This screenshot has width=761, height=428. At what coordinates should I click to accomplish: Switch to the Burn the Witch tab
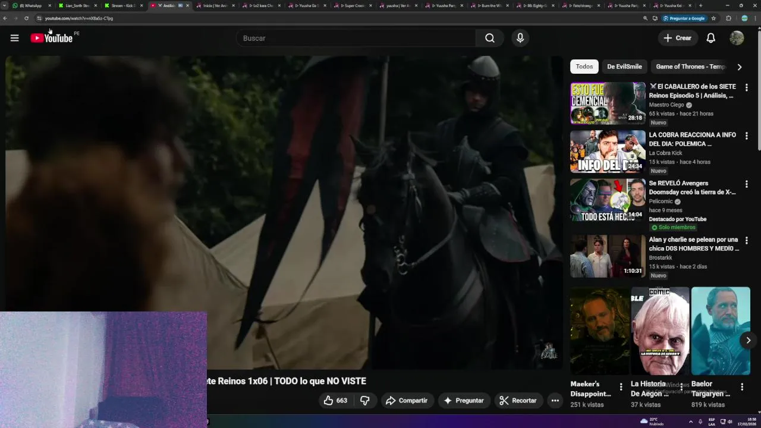tap(490, 5)
